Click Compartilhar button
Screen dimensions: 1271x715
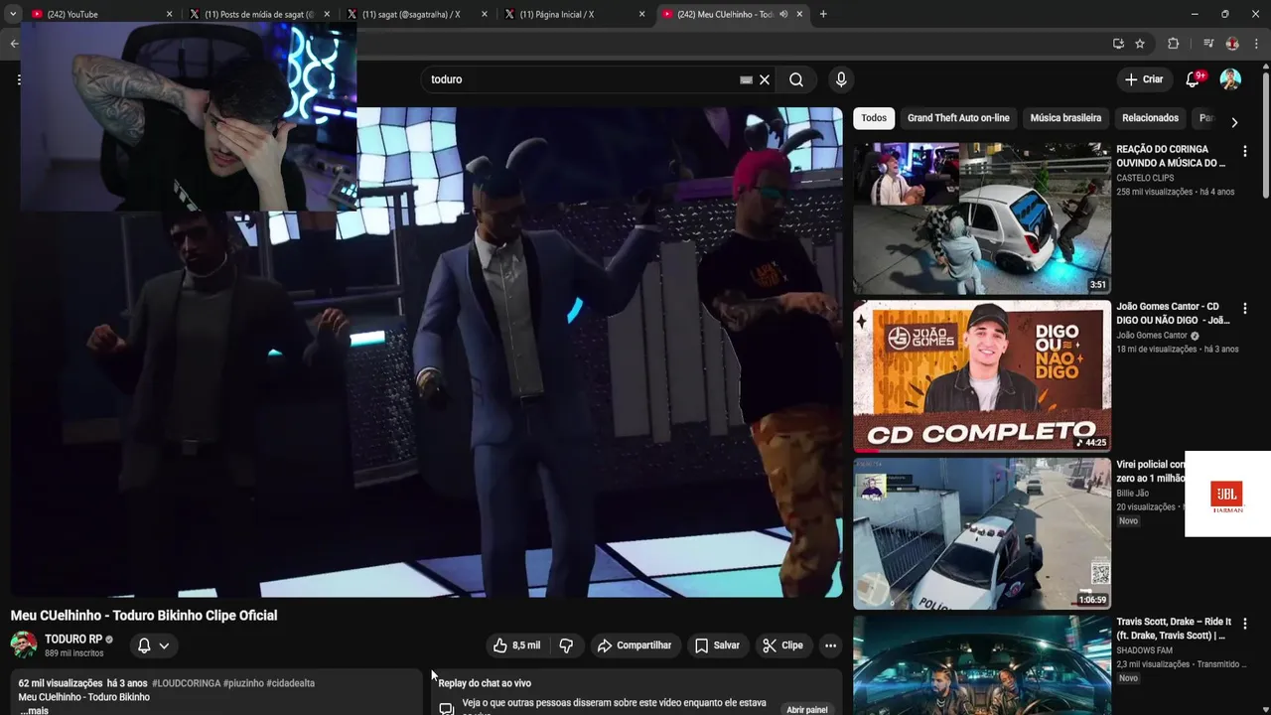(x=635, y=645)
